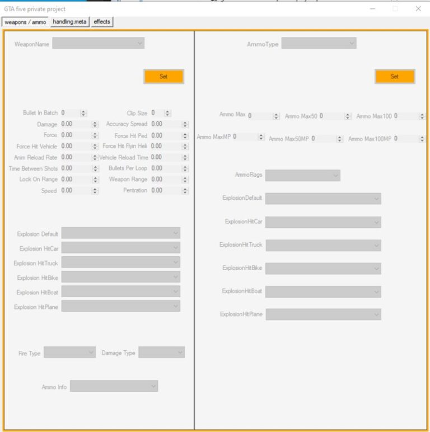The image size is (430, 432).
Task: Click the Ammo MaxMP spinner arrows
Action: coord(261,137)
